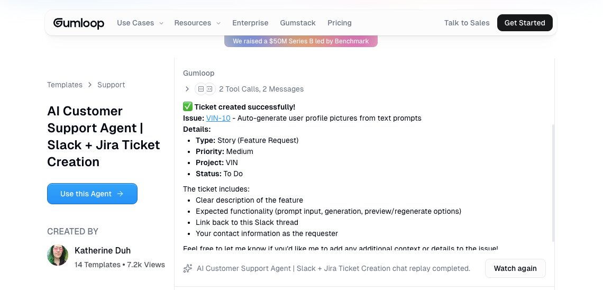Open the Gumloop logo home link
This screenshot has height=290, width=603.
click(78, 23)
